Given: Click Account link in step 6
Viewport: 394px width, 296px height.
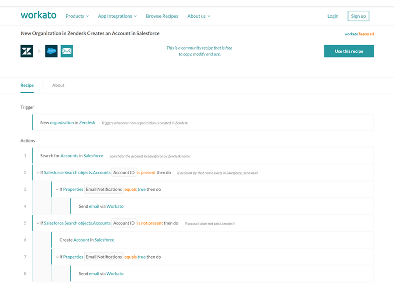Looking at the screenshot, I should coord(81,240).
